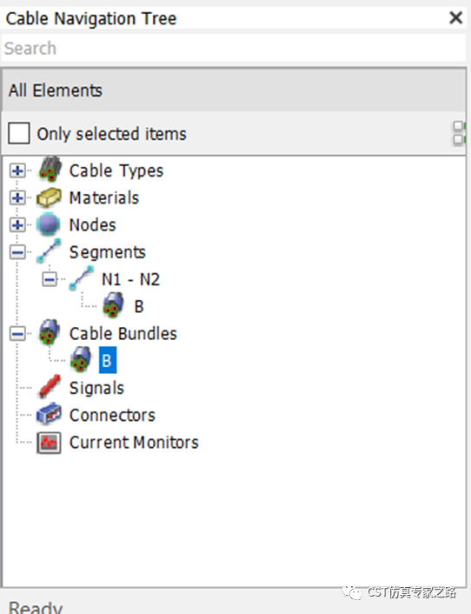The image size is (471, 614).
Task: Select highlighted bundle B under Cable Bundles
Action: tap(107, 360)
